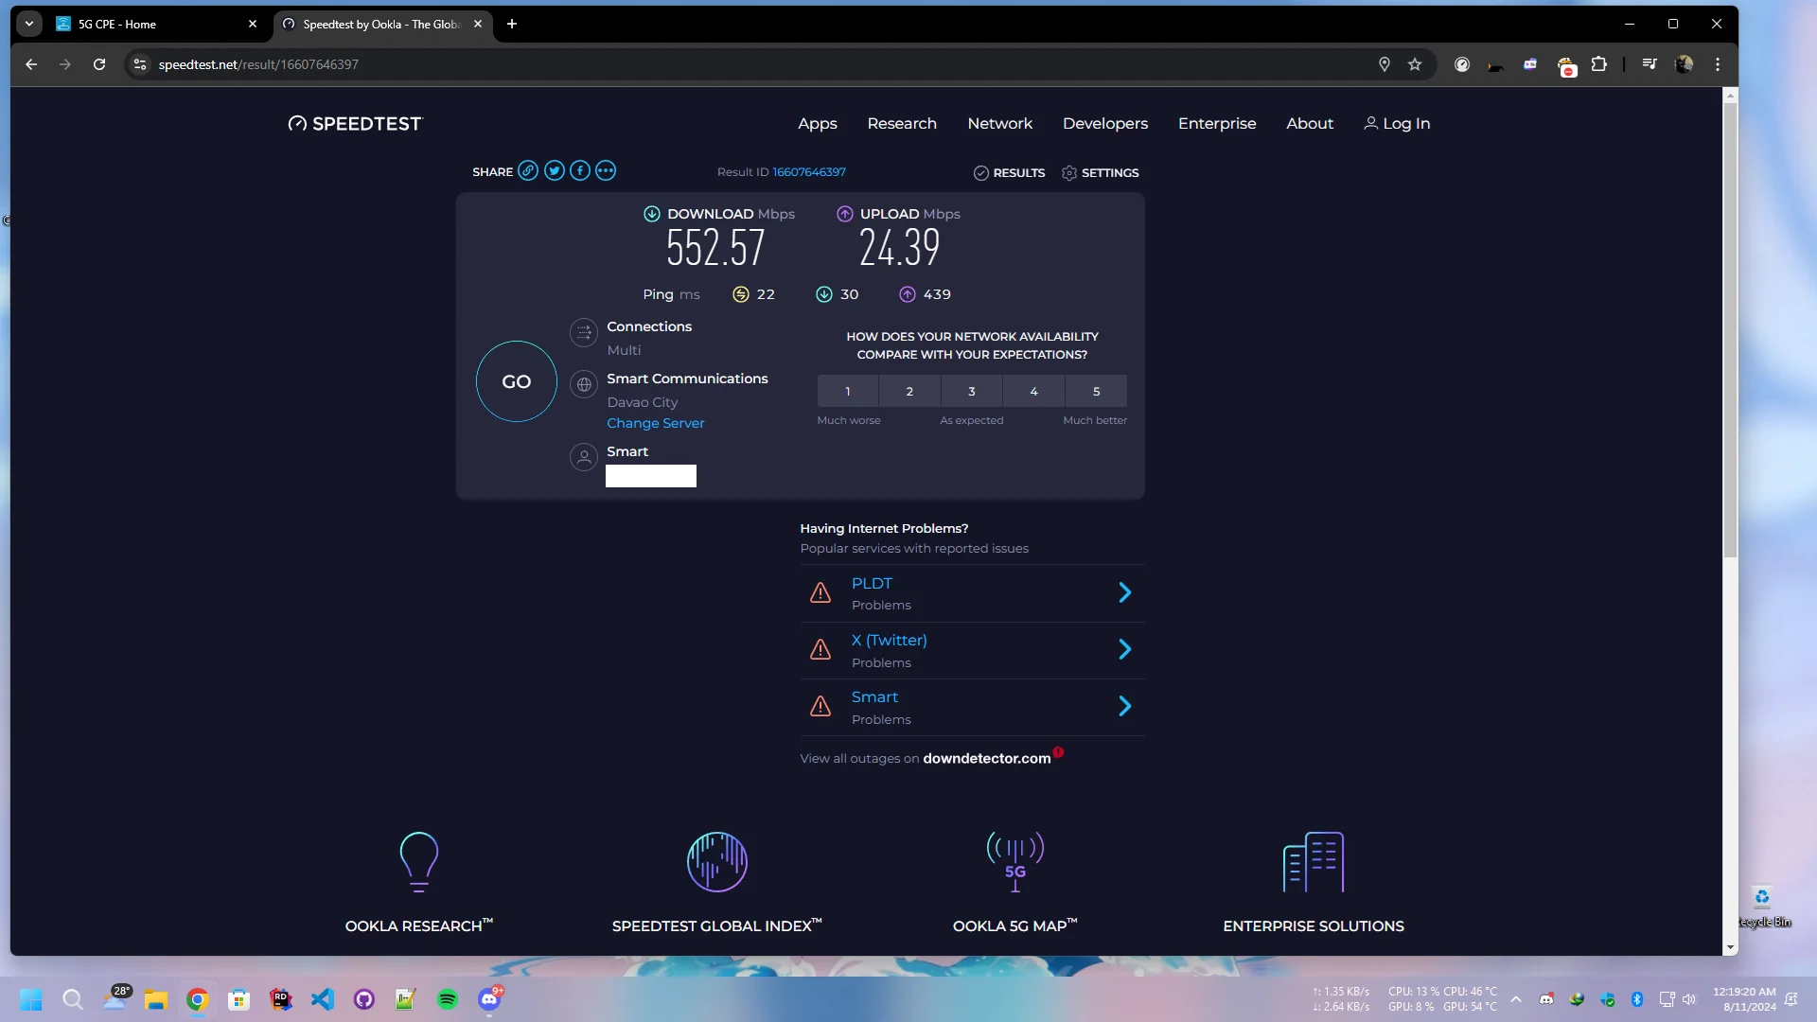Open the volume control in tray

1689,999
